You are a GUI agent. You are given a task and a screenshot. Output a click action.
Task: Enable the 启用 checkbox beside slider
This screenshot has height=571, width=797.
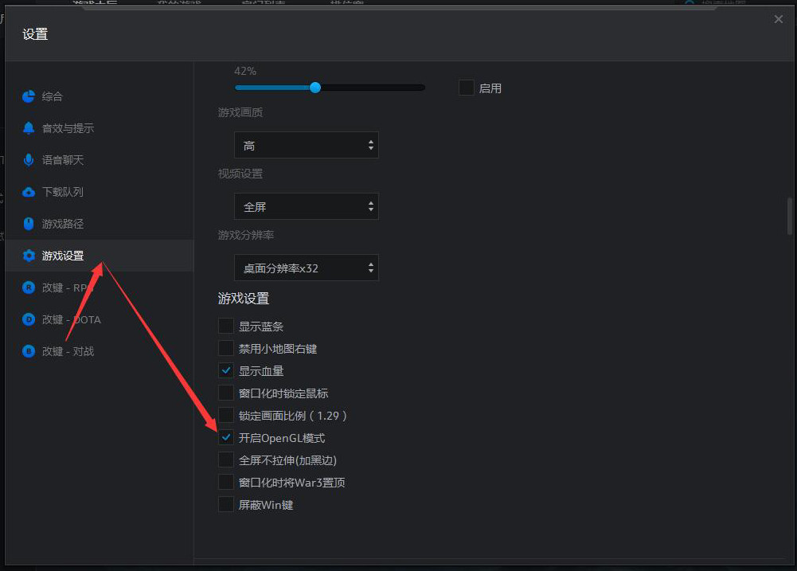[x=466, y=88]
